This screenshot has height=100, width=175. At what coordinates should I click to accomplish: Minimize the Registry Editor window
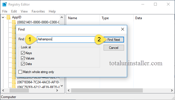[x=143, y=4]
